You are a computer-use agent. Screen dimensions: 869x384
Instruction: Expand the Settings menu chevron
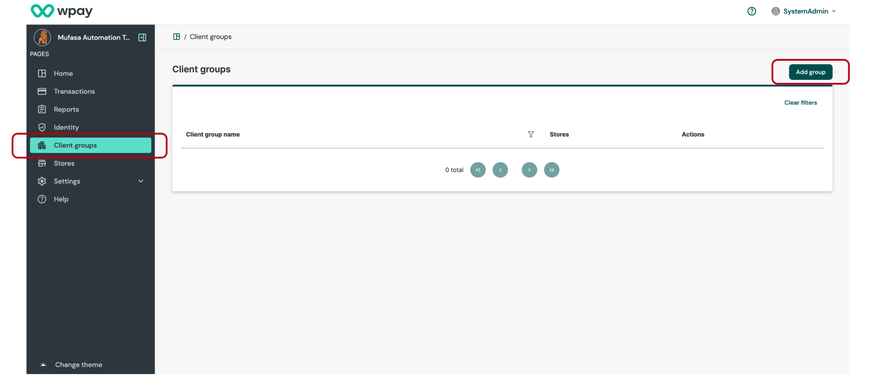(141, 181)
